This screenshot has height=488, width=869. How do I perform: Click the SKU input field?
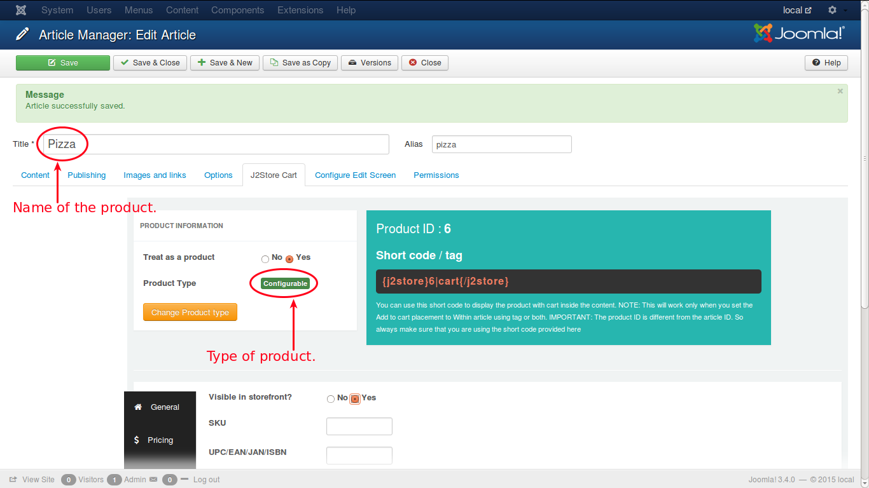click(359, 426)
